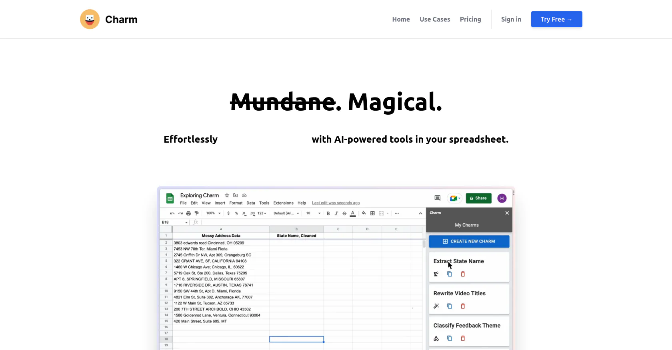Open the comment history icon
The image size is (672, 350).
tap(437, 198)
